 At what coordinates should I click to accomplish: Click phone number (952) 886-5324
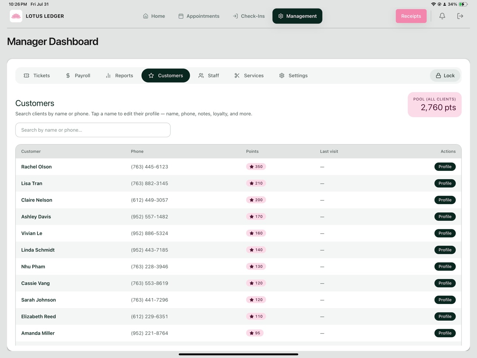pyautogui.click(x=149, y=233)
